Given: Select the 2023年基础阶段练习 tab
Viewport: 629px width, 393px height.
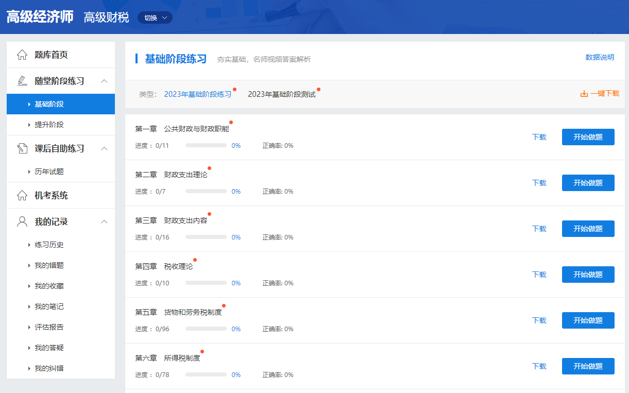Looking at the screenshot, I should click(197, 94).
